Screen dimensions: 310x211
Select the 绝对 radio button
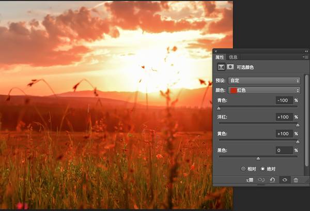[x=263, y=169]
